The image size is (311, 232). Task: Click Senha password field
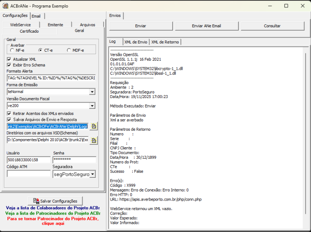click(75, 160)
